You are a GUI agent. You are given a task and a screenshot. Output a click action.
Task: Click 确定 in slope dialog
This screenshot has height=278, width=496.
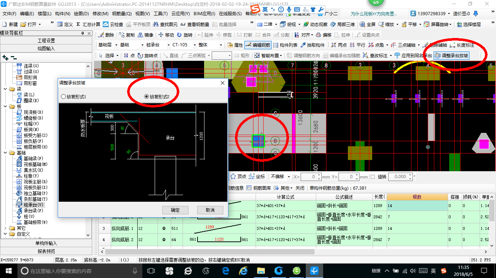(175, 210)
